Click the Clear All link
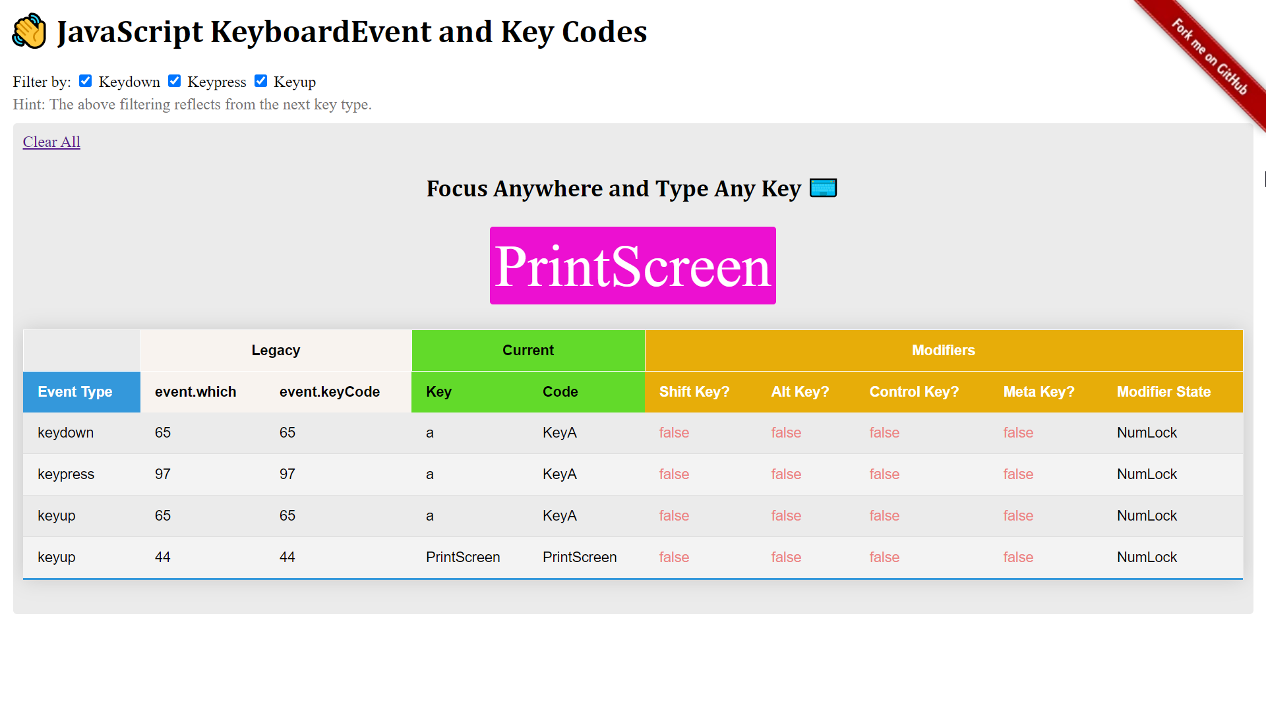Image resolution: width=1266 pixels, height=711 pixels. point(51,142)
